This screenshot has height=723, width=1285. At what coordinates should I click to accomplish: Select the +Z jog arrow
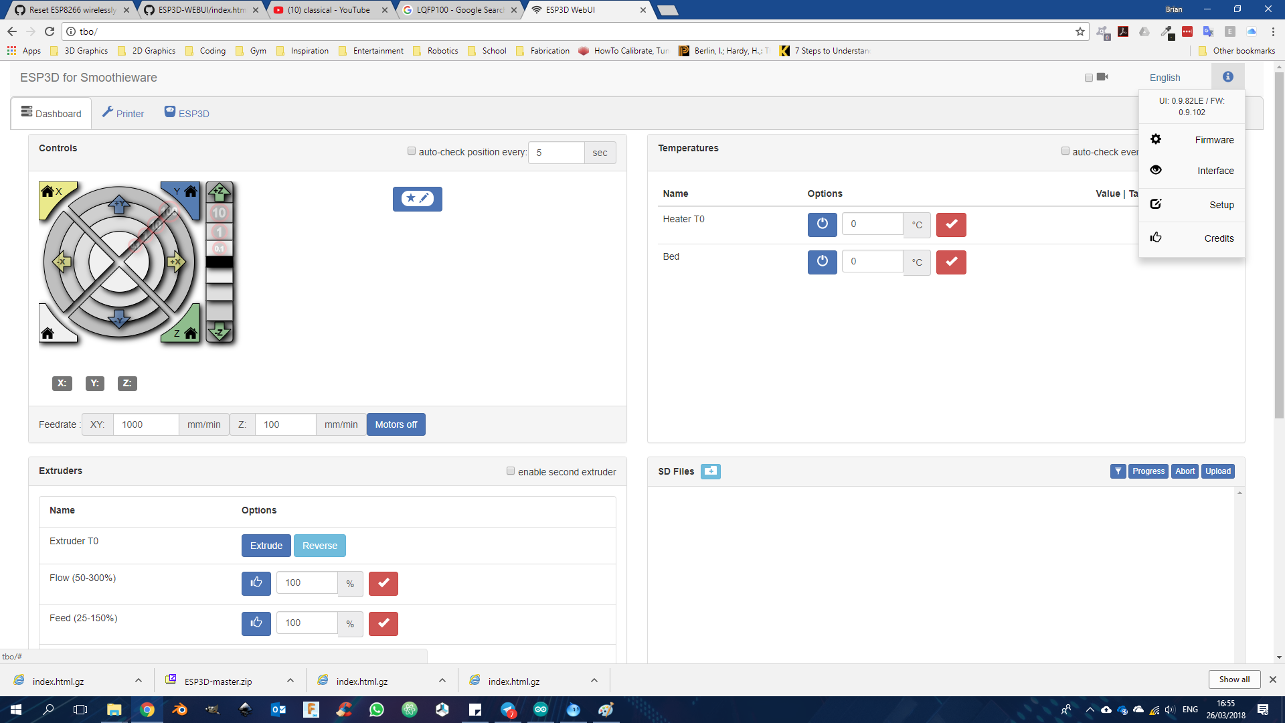point(220,191)
